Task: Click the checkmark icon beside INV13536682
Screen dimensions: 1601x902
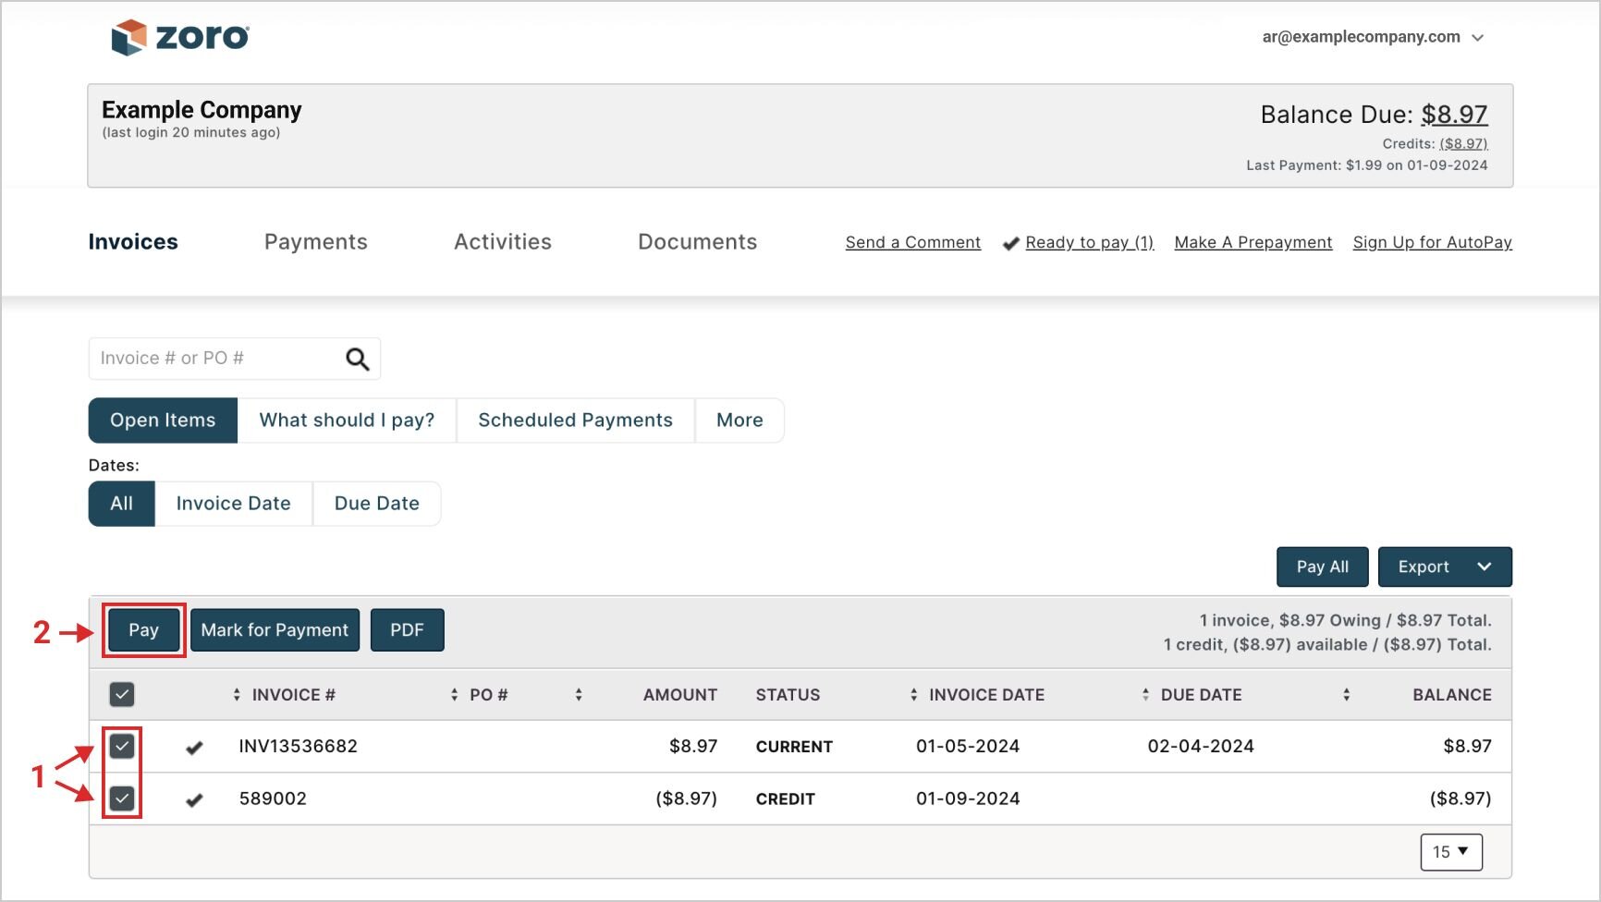Action: pos(194,748)
